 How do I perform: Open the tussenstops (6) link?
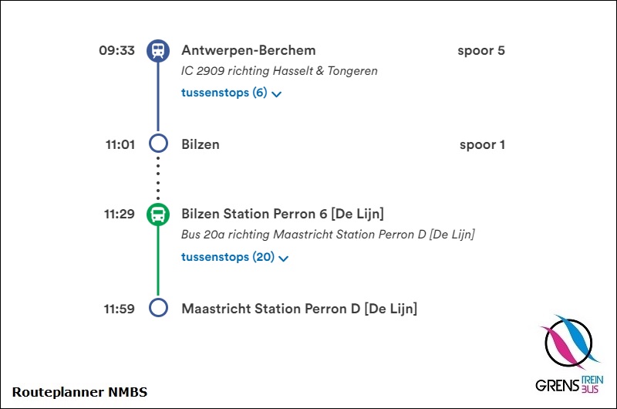tap(224, 93)
